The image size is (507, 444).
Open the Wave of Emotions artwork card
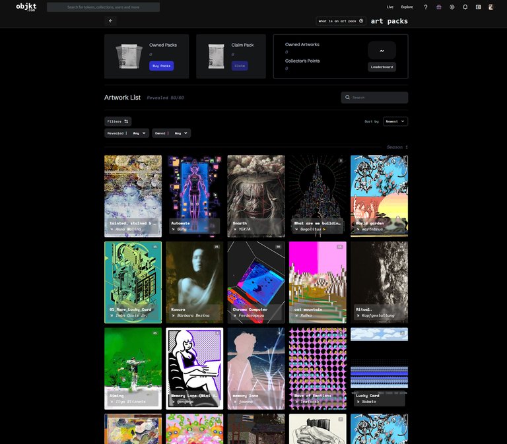pos(318,369)
